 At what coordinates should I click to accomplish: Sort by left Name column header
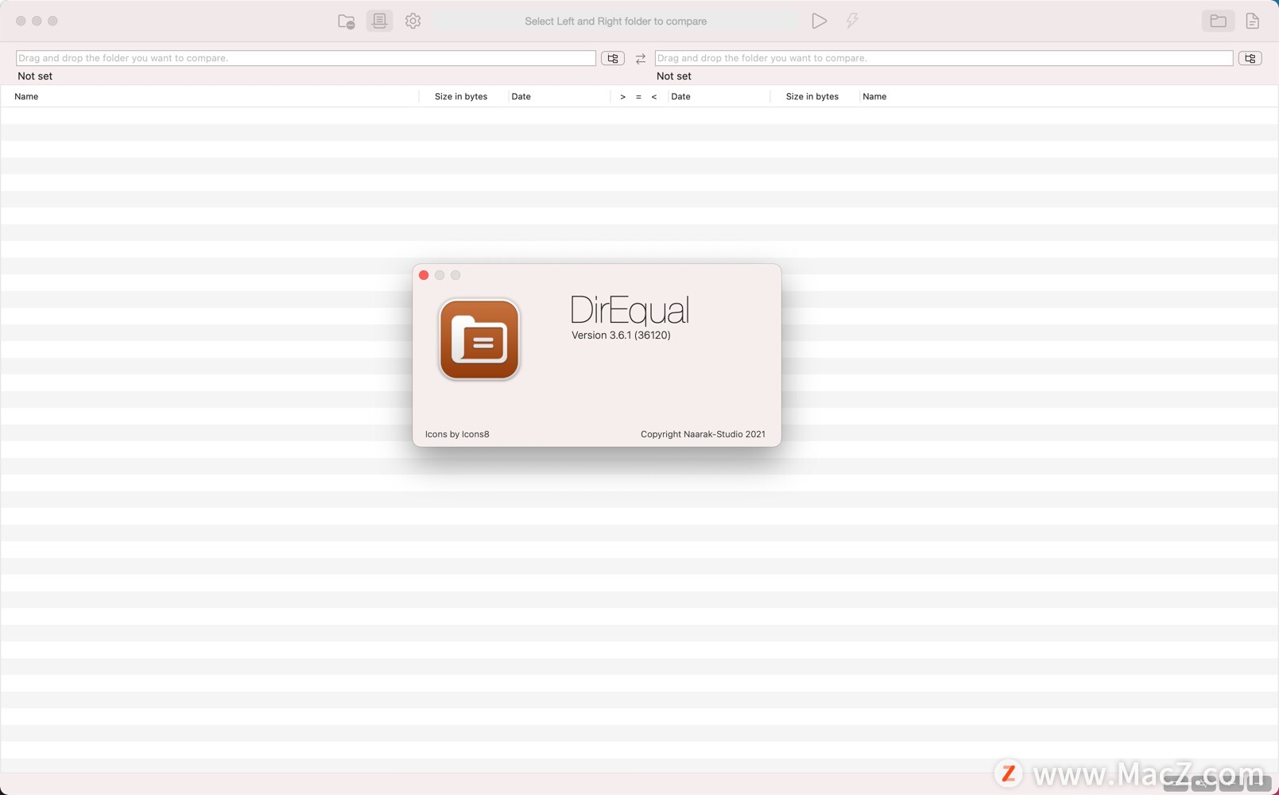pyautogui.click(x=26, y=96)
